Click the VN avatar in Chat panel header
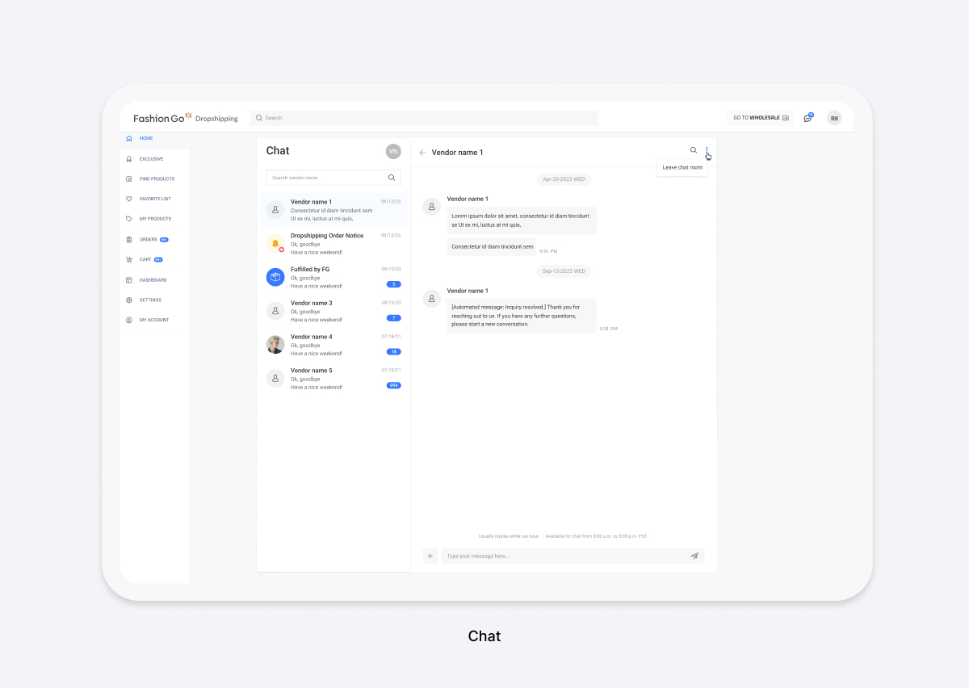Viewport: 969px width, 688px height. (x=393, y=151)
